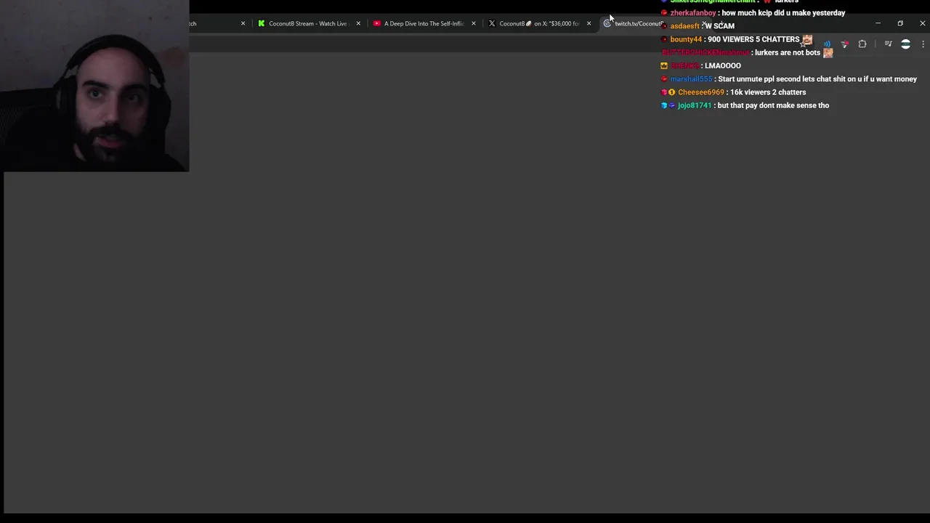Click the emote after 'lurkers are not bots'

[x=828, y=52]
